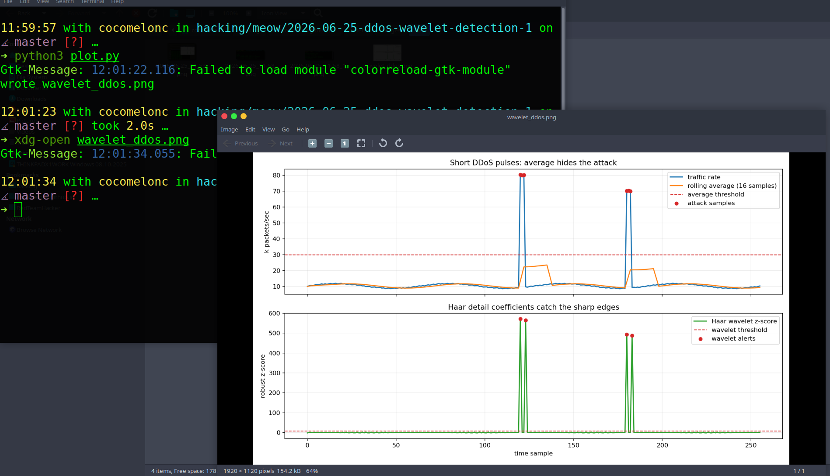Click chart title 'Short DDoS pulses: average hides the attack'
The image size is (830, 476).
tap(533, 162)
